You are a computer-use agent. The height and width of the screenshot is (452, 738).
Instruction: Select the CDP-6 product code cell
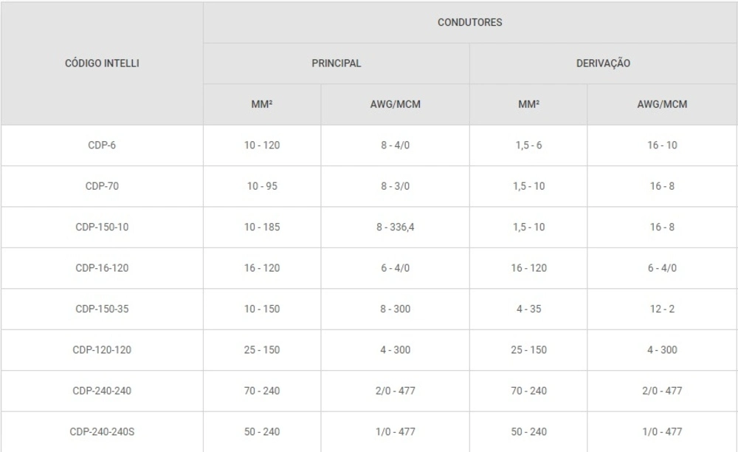pos(102,145)
